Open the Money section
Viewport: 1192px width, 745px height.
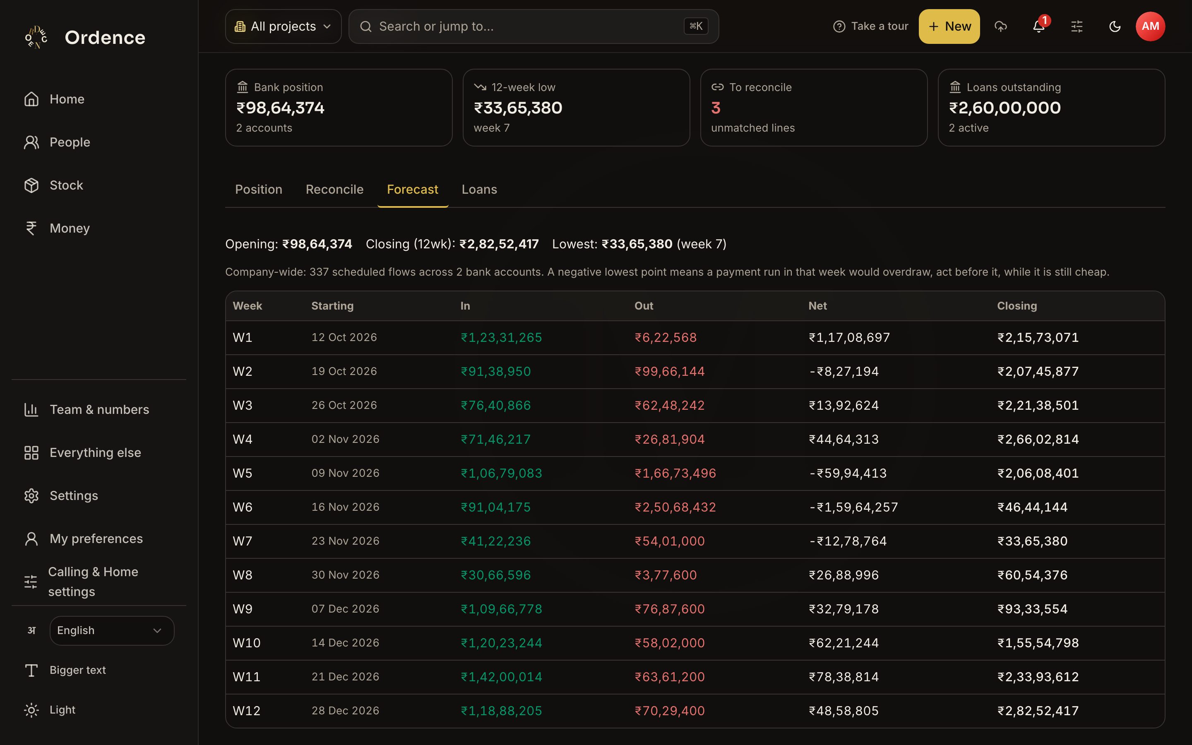(99, 228)
